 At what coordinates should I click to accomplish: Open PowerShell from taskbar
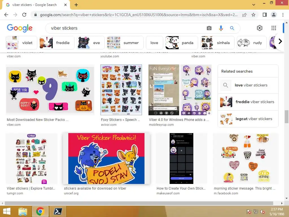pos(58,211)
